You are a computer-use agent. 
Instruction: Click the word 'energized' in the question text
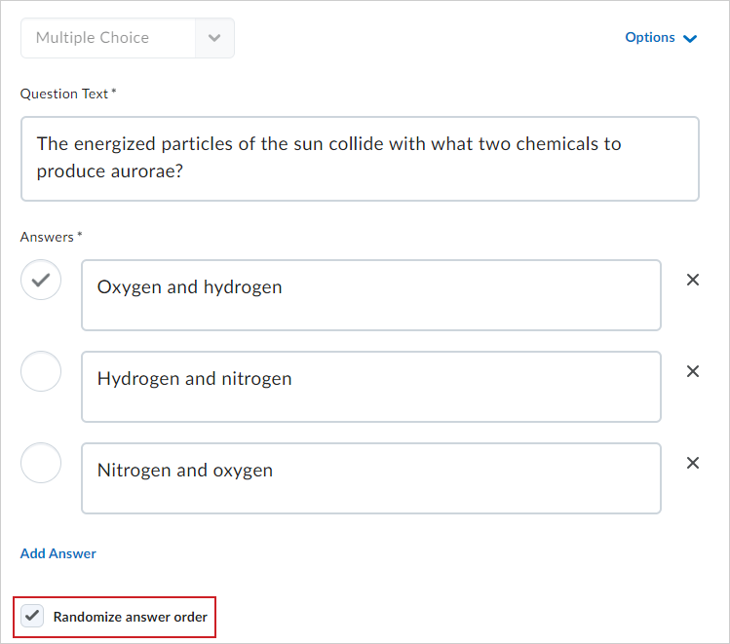point(115,144)
